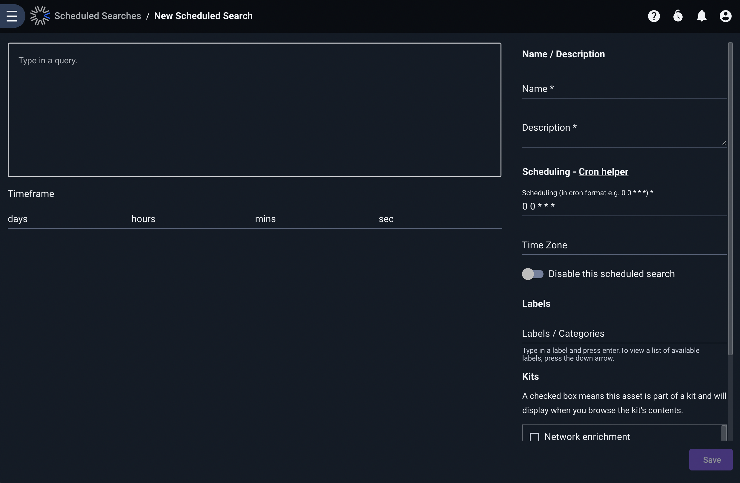Click the Name input field
This screenshot has width=740, height=483.
point(624,89)
